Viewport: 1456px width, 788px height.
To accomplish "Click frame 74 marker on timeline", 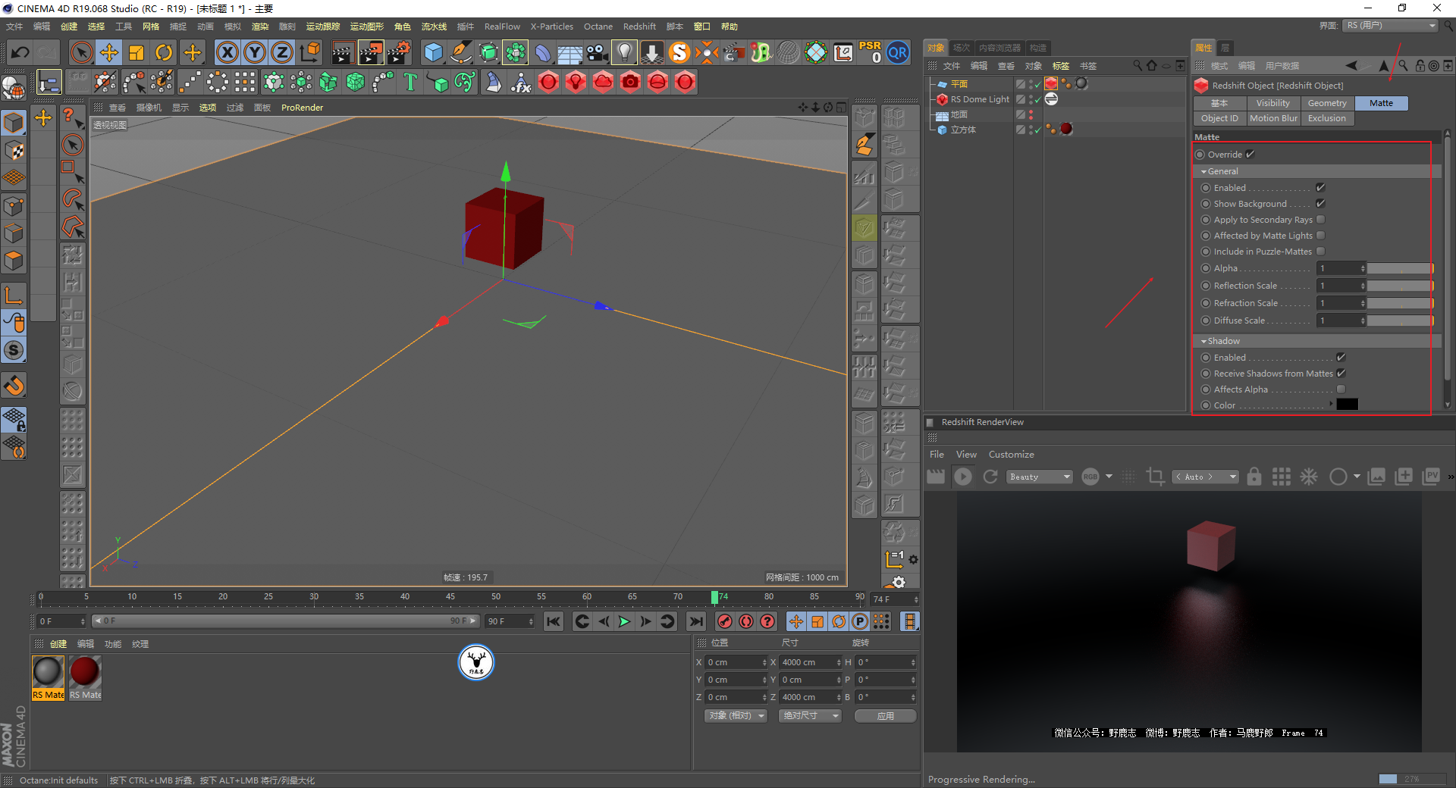I will click(714, 598).
